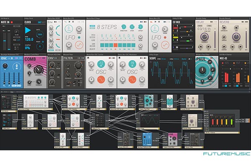
Task: Click the pause icon on teal-dot LFO header
Action: point(73,22)
